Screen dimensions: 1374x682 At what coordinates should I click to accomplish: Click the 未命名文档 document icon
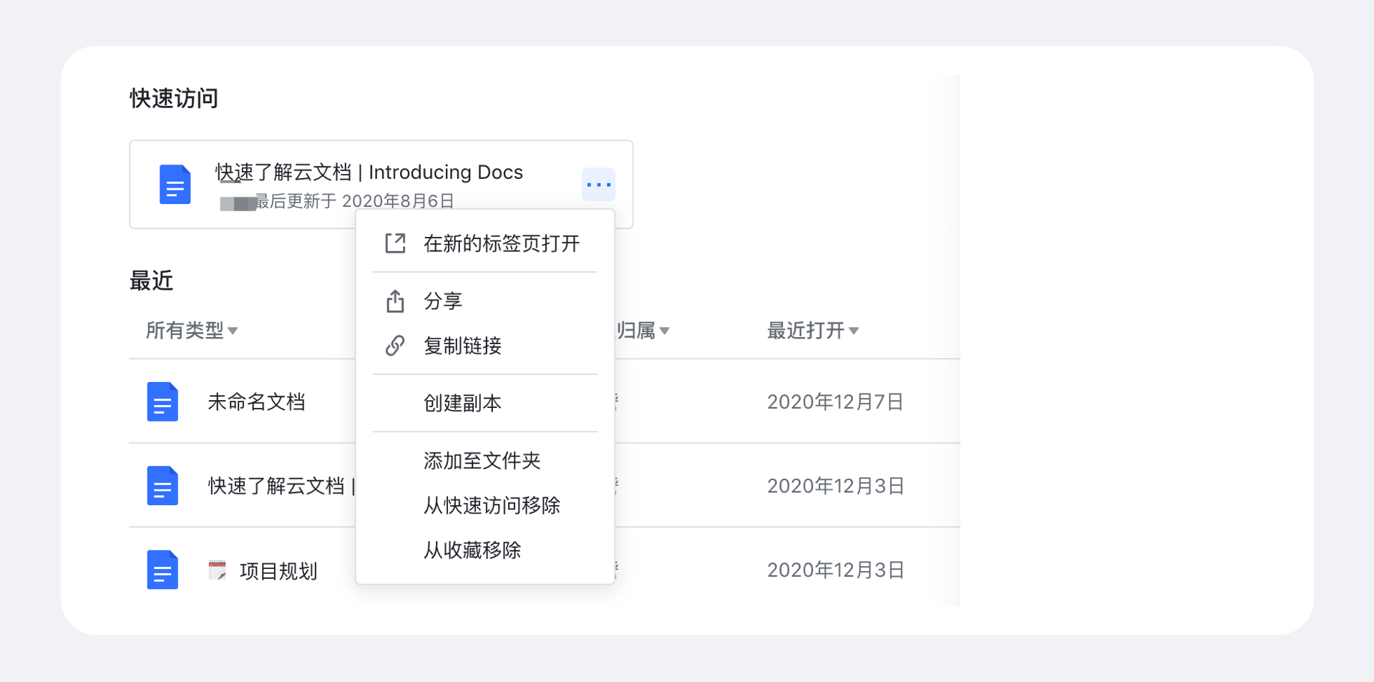(x=162, y=401)
